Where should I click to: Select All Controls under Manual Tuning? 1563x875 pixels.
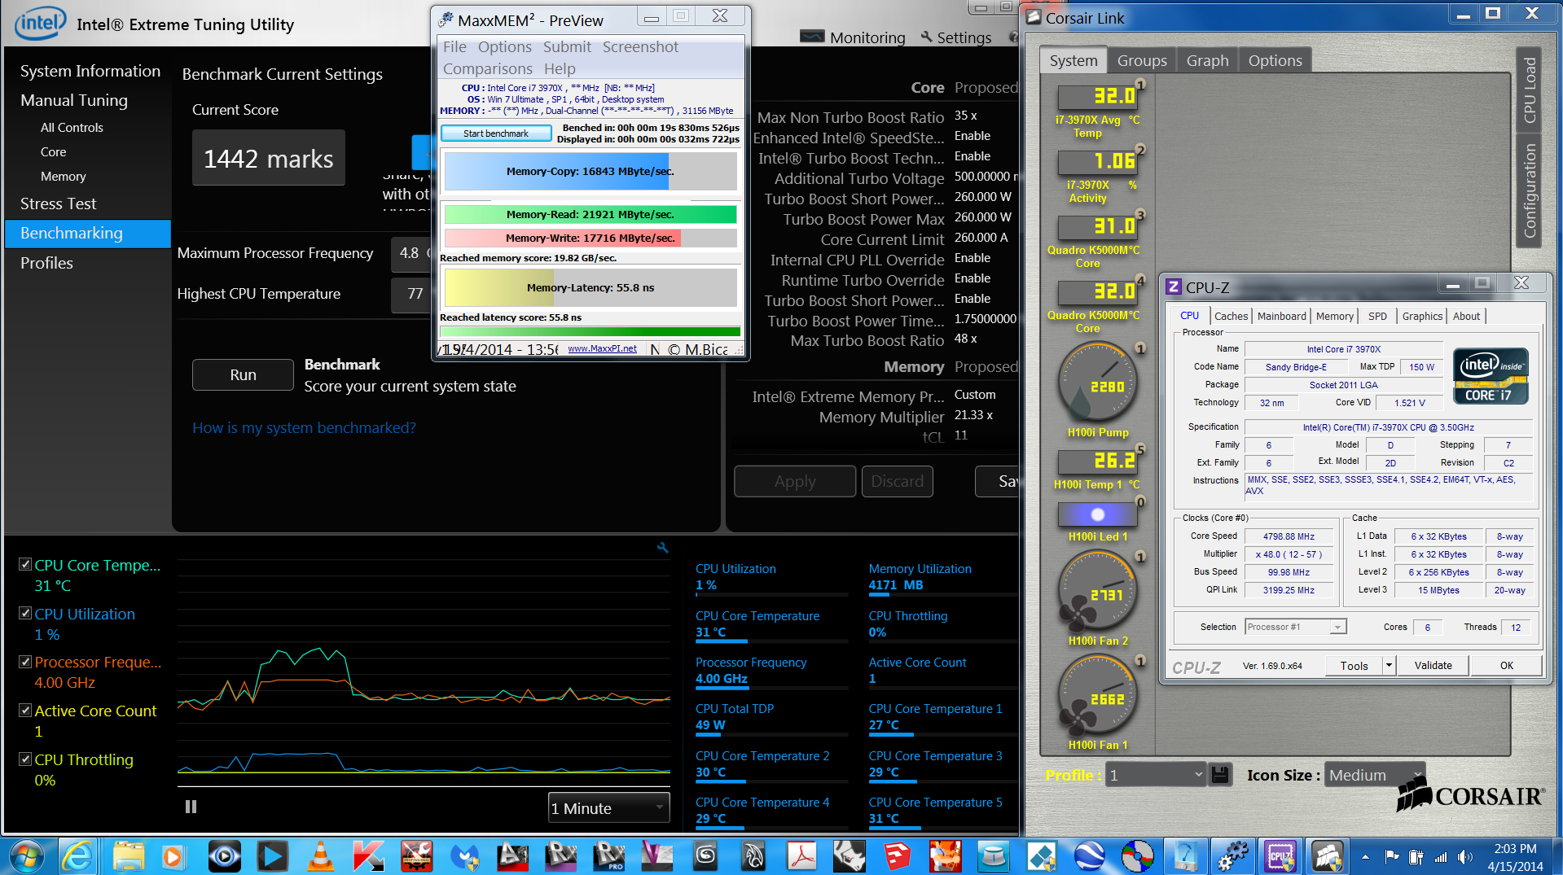pyautogui.click(x=72, y=127)
